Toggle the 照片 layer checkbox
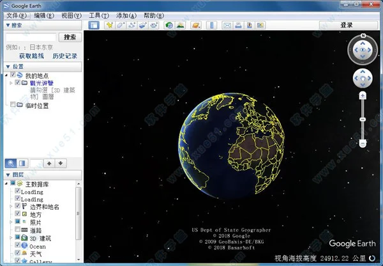The width and height of the screenshot is (383, 266). click(x=17, y=221)
